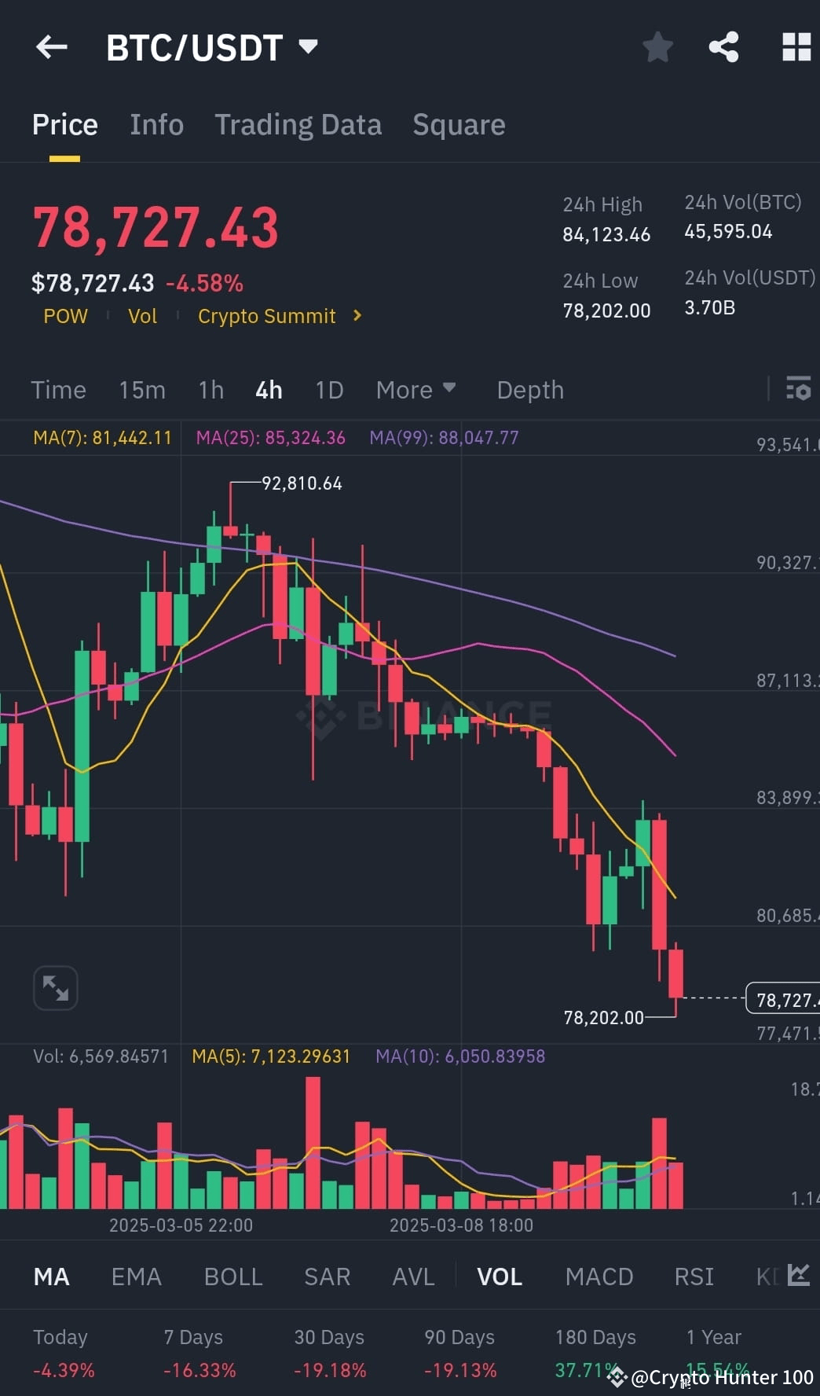Open the indicator settings gear icon
Viewport: 820px width, 1396px height.
pyautogui.click(x=797, y=389)
